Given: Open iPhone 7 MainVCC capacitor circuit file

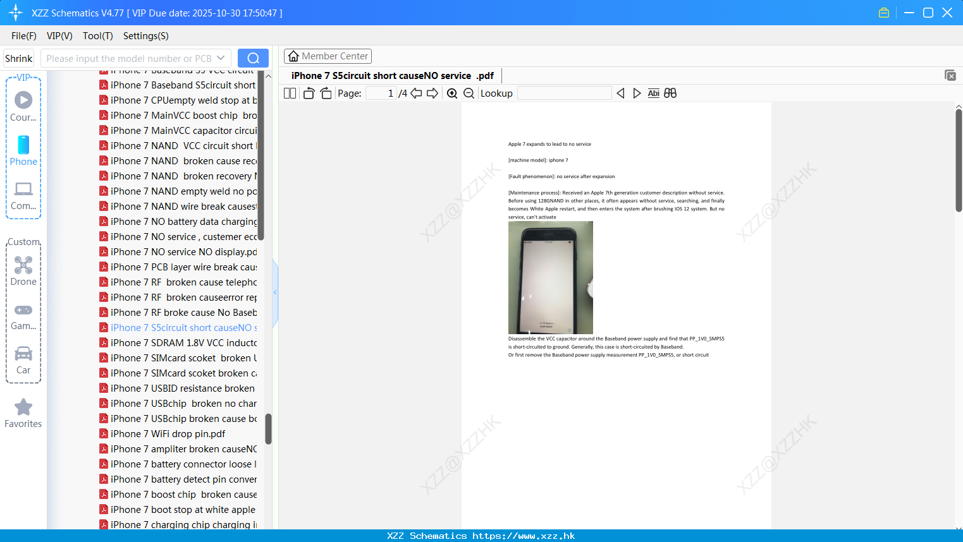Looking at the screenshot, I should (x=178, y=131).
